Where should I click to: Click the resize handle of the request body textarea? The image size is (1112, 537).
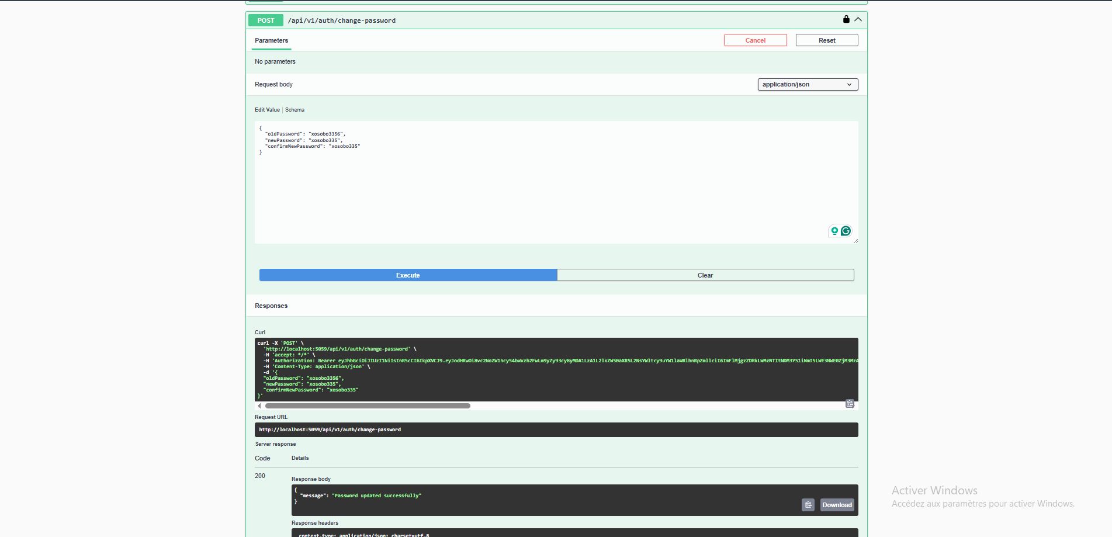point(855,241)
